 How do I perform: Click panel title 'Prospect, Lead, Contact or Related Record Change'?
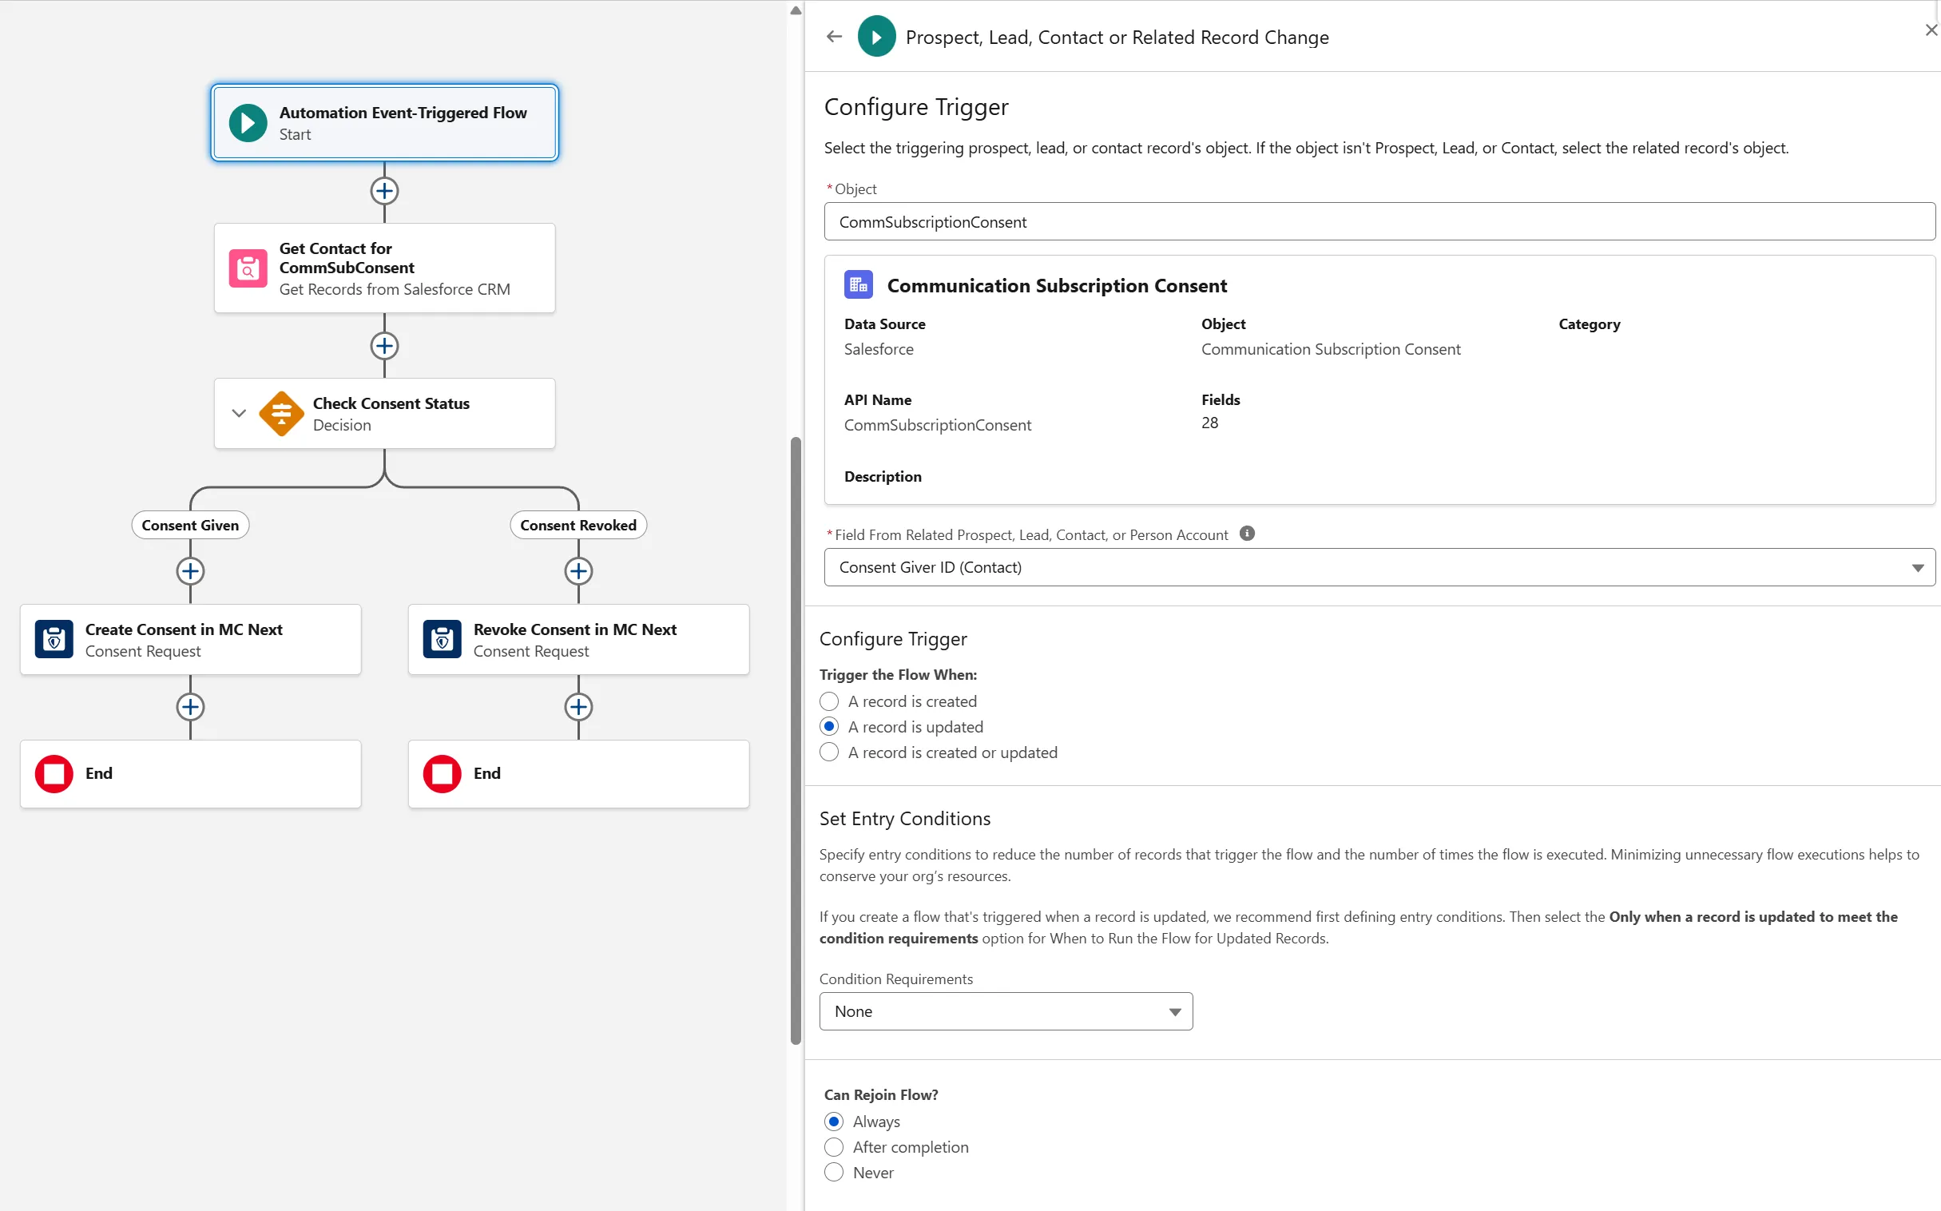(x=1117, y=37)
